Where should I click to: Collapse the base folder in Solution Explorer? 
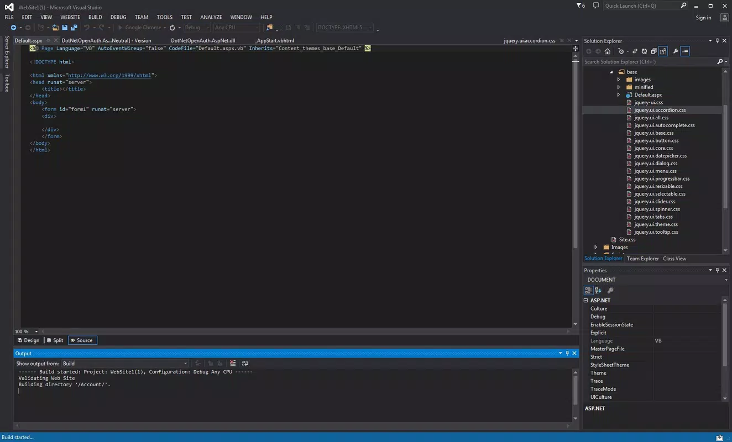coord(611,72)
